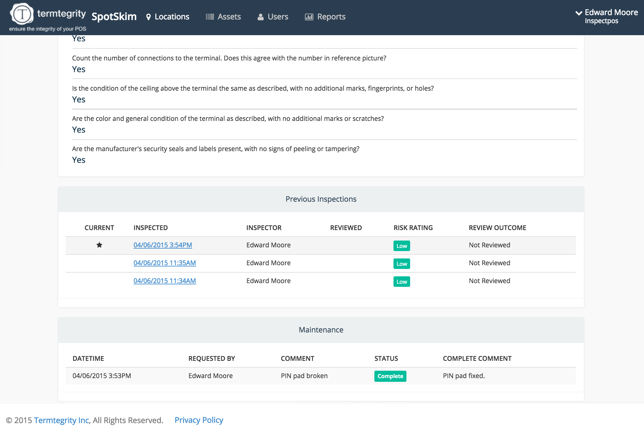Click the Reports chart icon
644x433 pixels.
(x=309, y=17)
